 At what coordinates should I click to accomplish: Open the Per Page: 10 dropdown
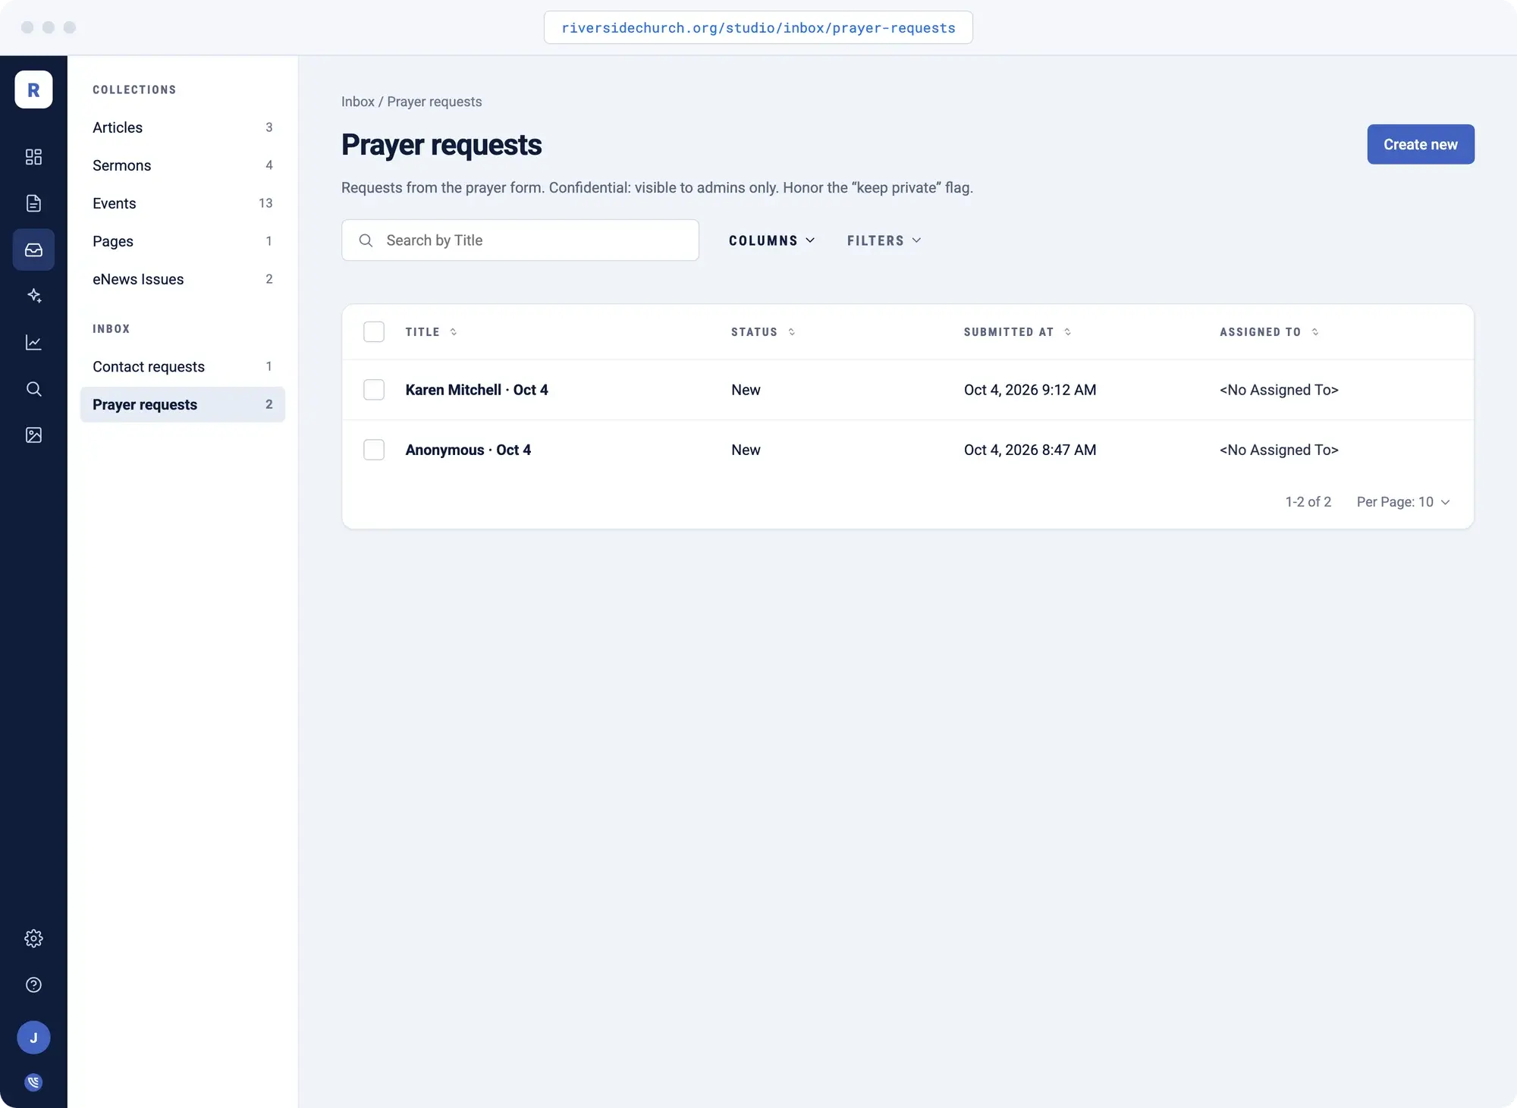coord(1403,502)
